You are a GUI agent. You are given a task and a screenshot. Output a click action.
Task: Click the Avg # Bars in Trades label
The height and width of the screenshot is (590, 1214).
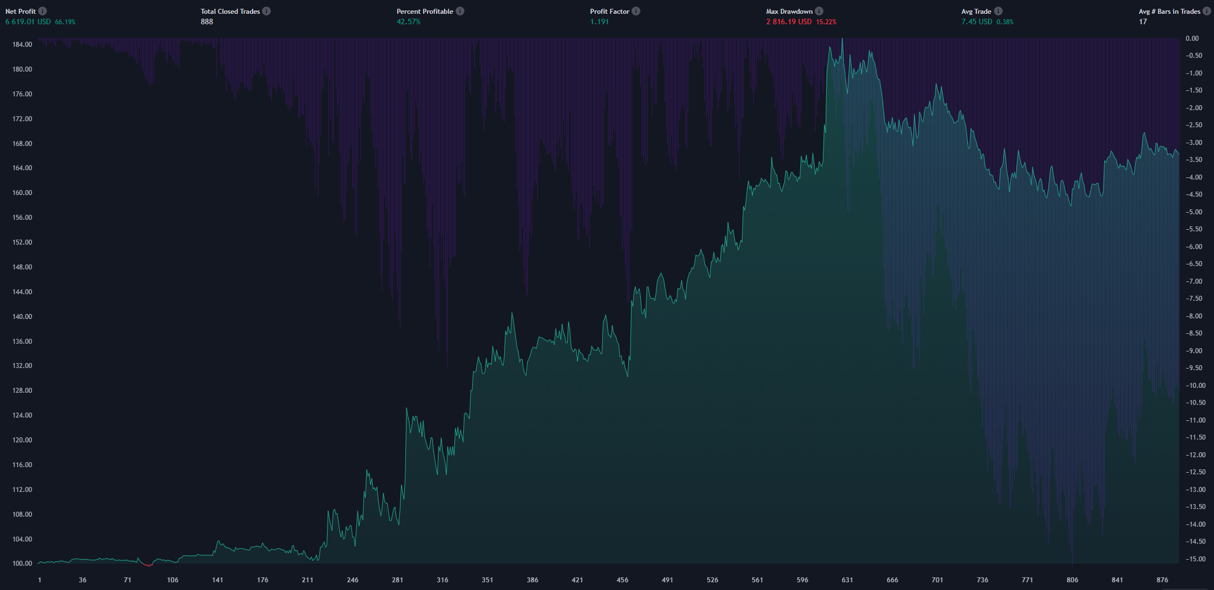pyautogui.click(x=1169, y=11)
